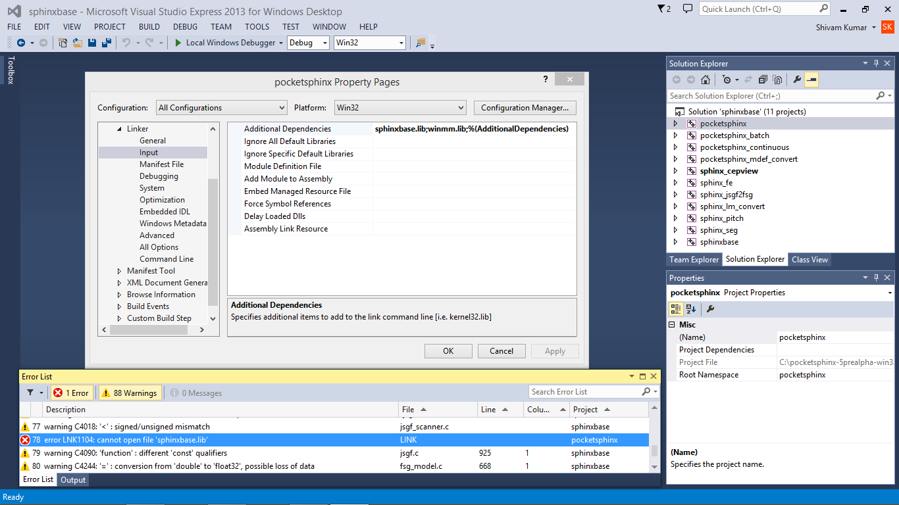Click the Pending Changes Filter clock icon

(727, 80)
